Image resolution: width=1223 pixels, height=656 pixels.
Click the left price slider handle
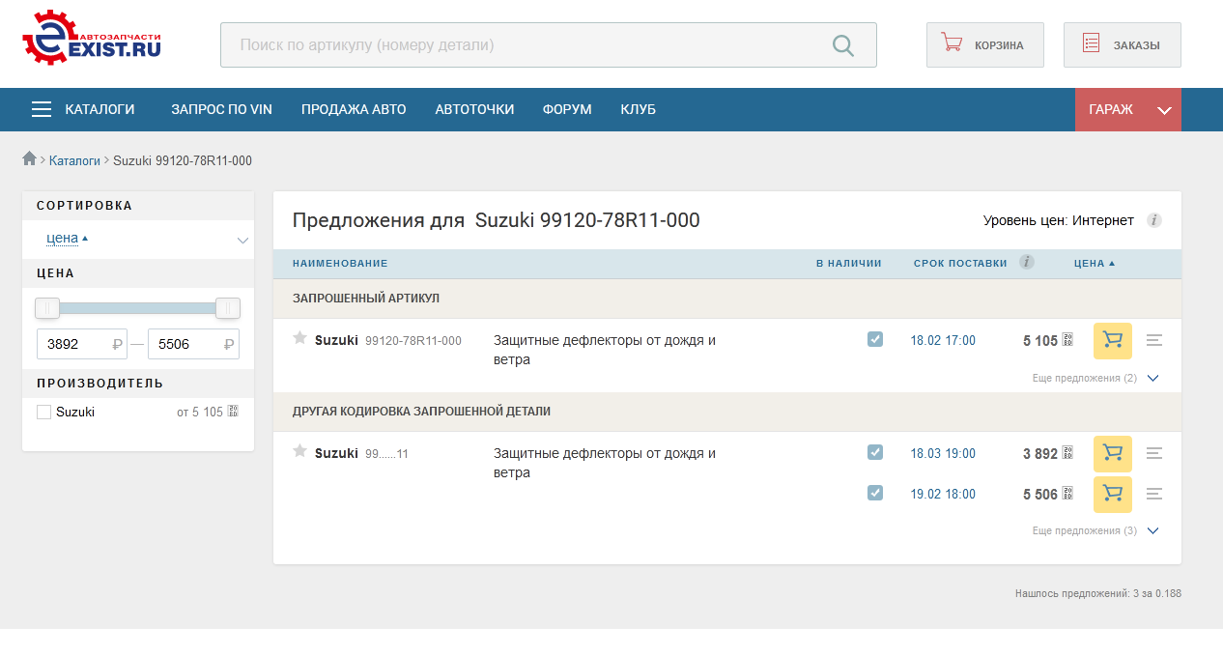[x=47, y=308]
